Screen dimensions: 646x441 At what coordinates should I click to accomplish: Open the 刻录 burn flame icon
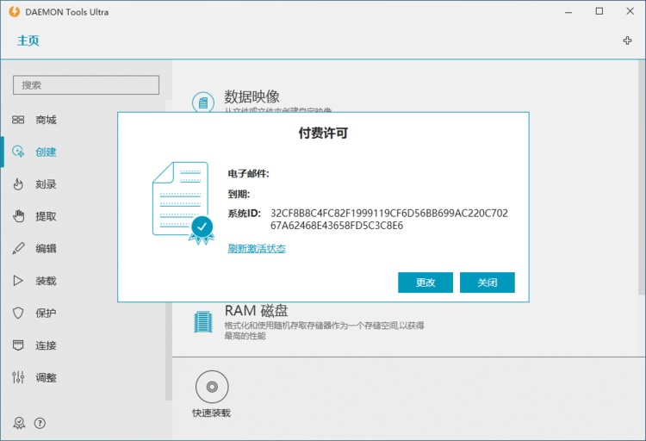(18, 183)
